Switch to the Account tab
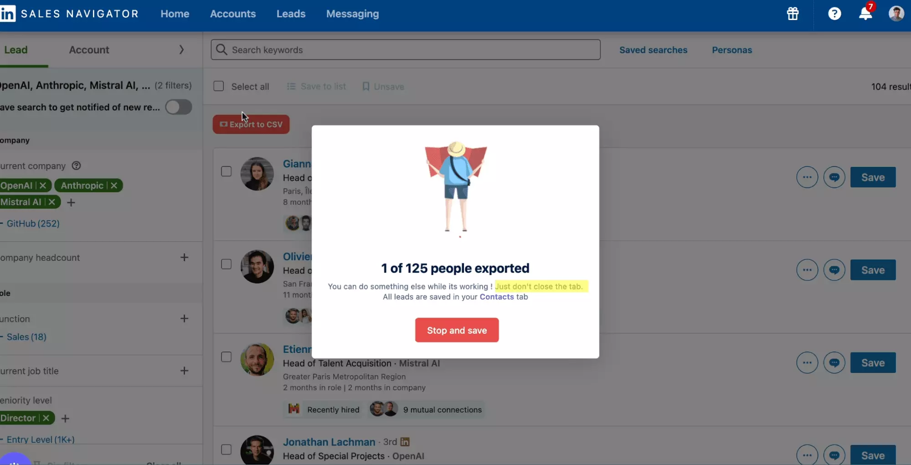The width and height of the screenshot is (911, 465). 89,50
